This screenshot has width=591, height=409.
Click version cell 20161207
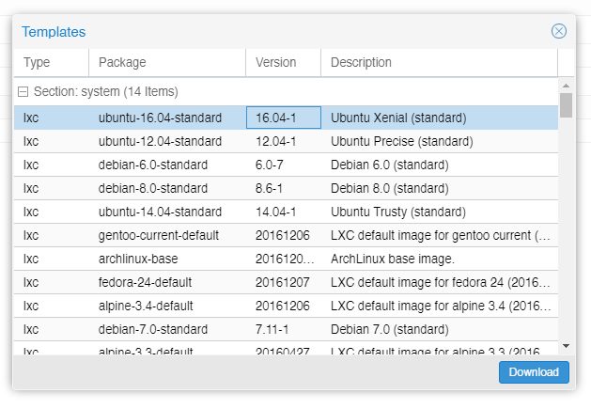[284, 282]
